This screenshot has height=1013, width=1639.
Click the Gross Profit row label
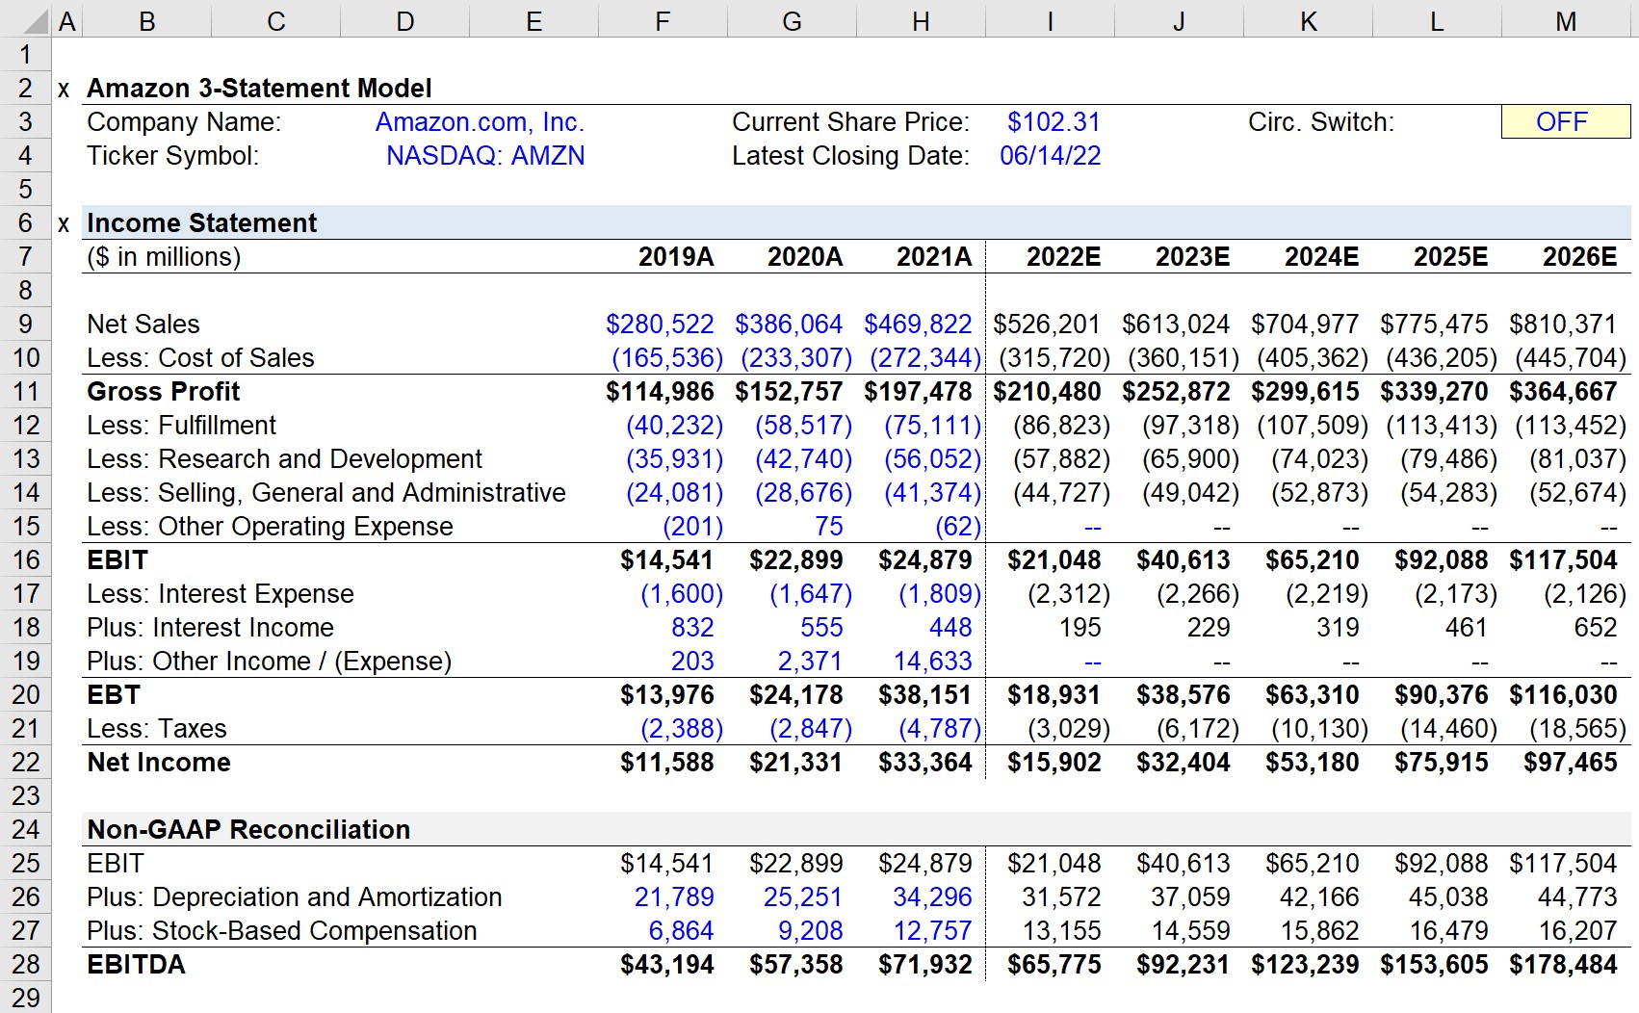pyautogui.click(x=164, y=392)
